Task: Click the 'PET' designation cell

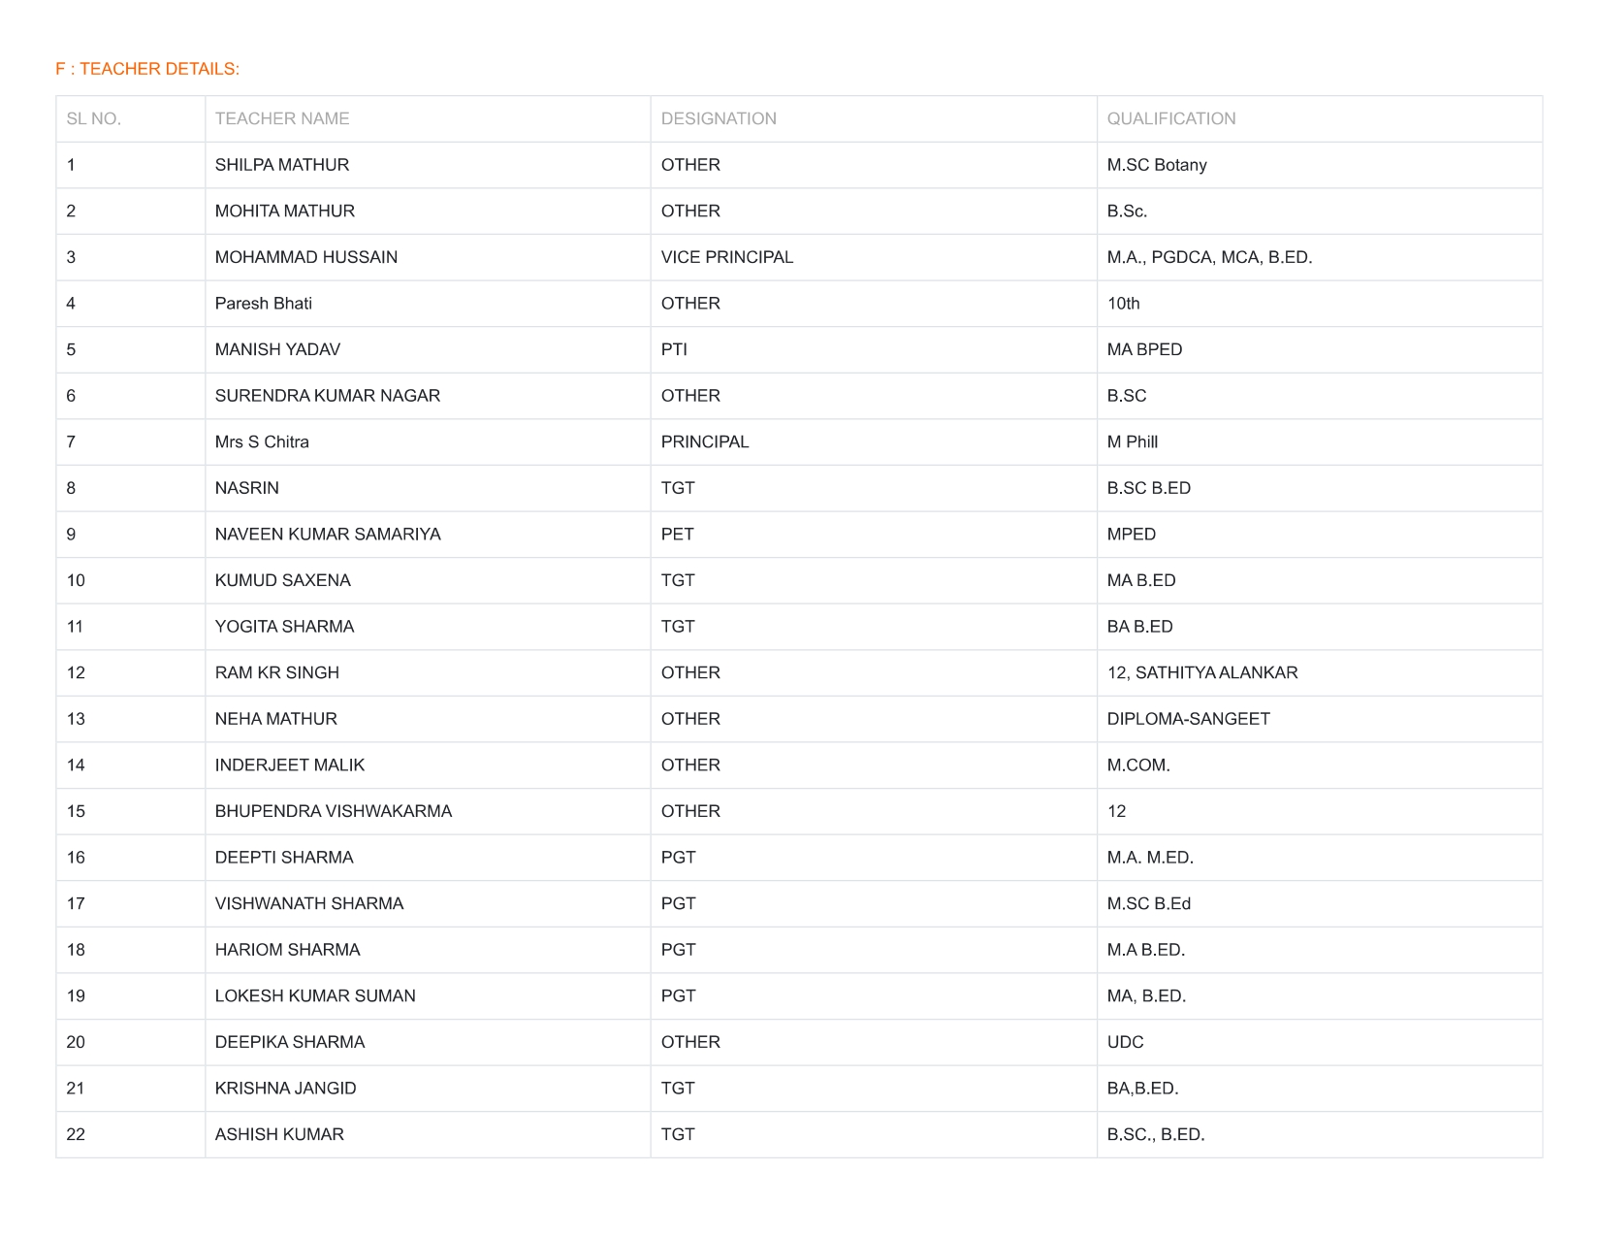Action: coord(677,535)
